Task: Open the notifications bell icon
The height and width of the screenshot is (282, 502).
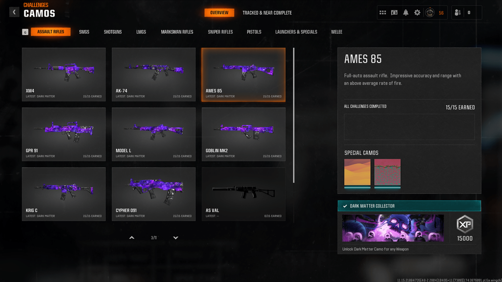Action: tap(406, 13)
